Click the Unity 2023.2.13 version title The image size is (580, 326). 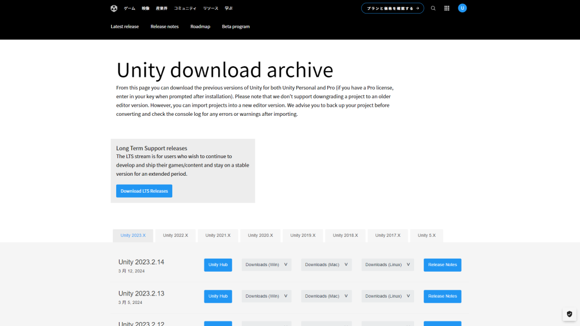141,294
